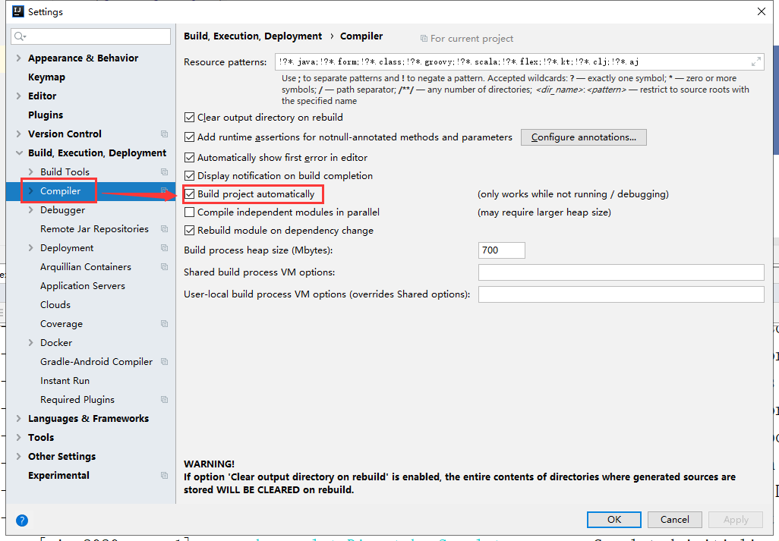Click project-level icon next to Deployment

click(x=165, y=247)
